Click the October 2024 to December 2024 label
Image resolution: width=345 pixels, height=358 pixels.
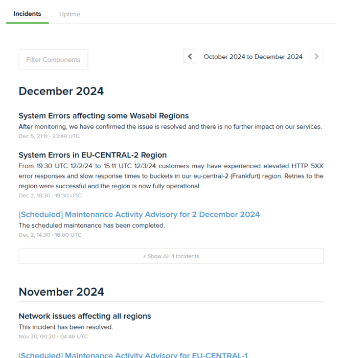[253, 57]
